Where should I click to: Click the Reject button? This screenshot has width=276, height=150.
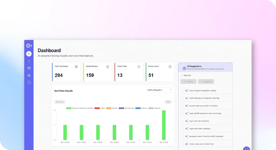click(188, 82)
